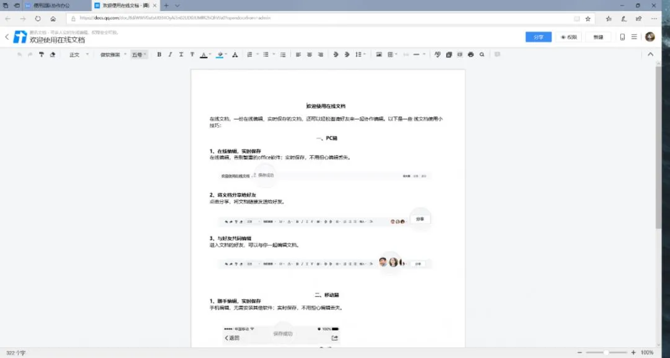Viewport: 670px width, 358px height.
Task: Open the hamburger menu beside the avatar
Action: tap(634, 37)
